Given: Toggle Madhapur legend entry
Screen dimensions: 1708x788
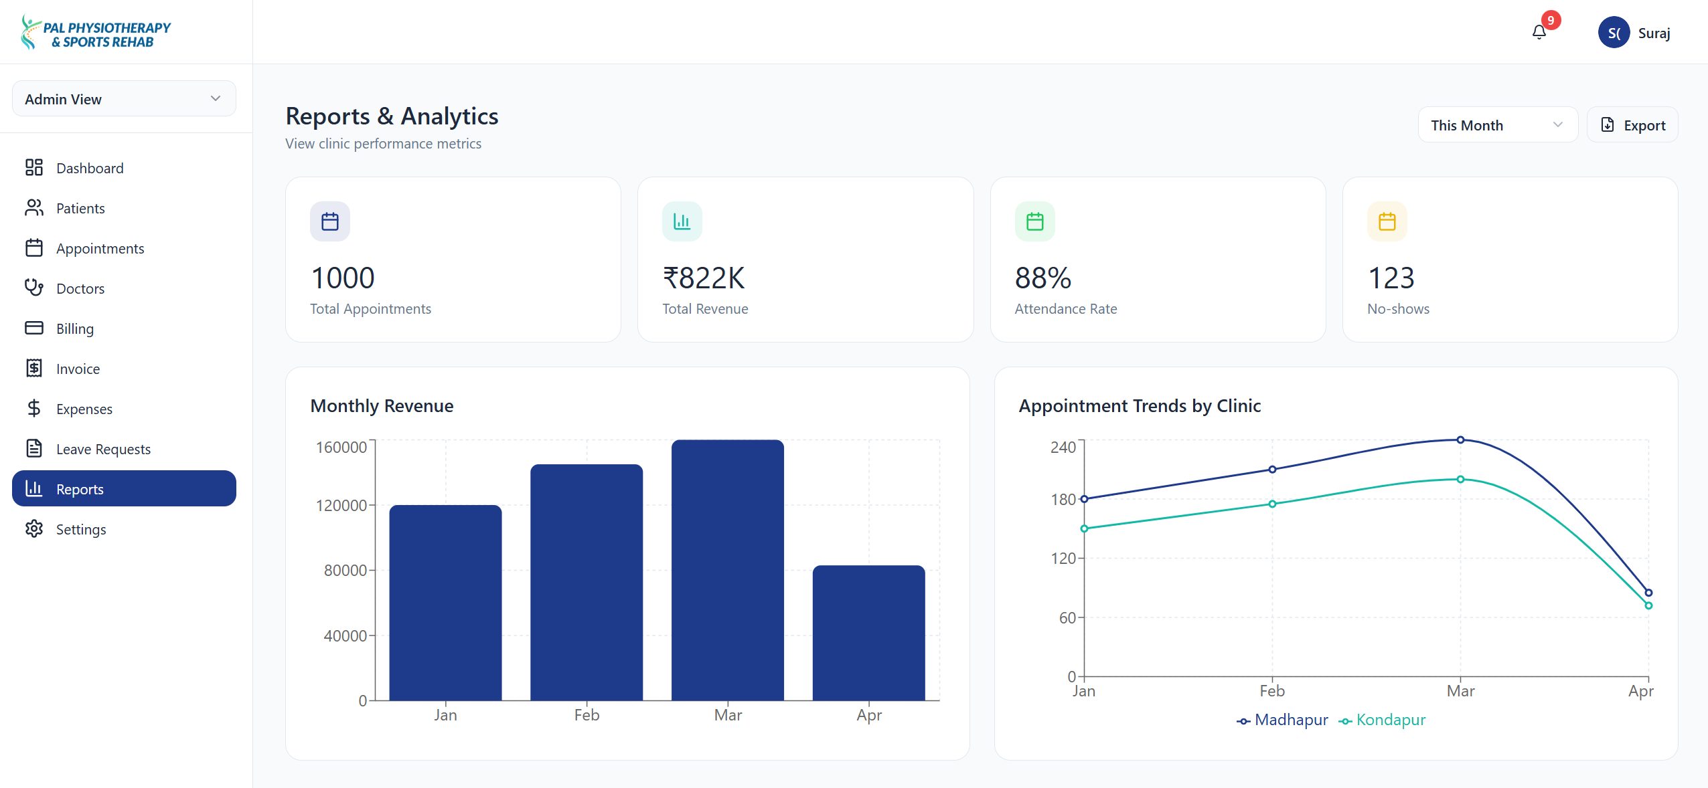Looking at the screenshot, I should [x=1282, y=720].
